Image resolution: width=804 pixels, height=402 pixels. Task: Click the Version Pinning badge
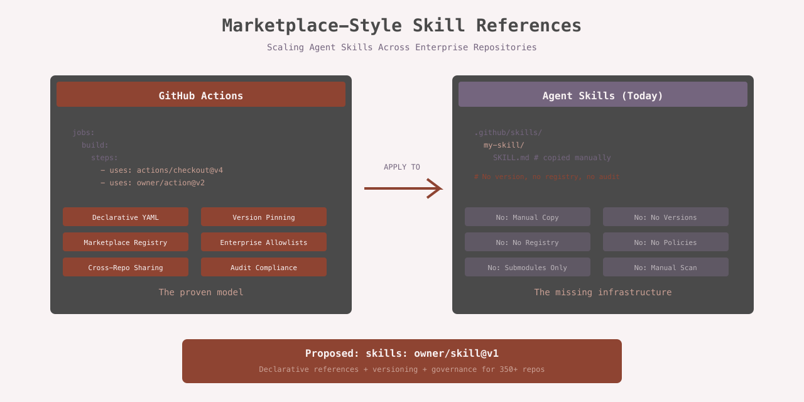[264, 217]
